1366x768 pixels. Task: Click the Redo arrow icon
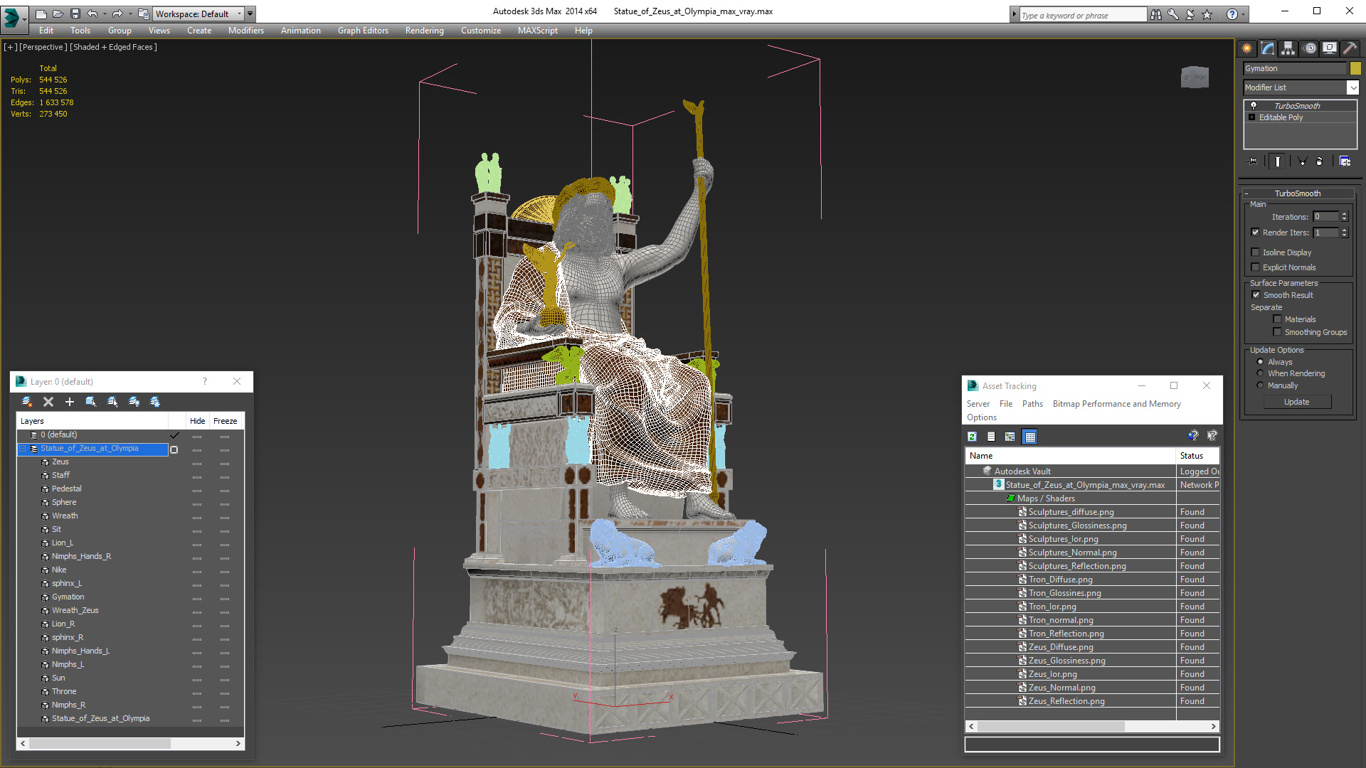tap(117, 14)
